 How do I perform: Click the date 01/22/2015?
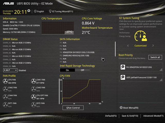8,11
